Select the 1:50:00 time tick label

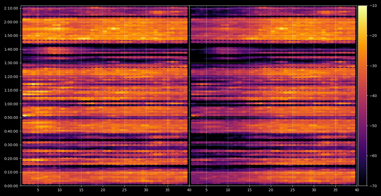(11, 36)
